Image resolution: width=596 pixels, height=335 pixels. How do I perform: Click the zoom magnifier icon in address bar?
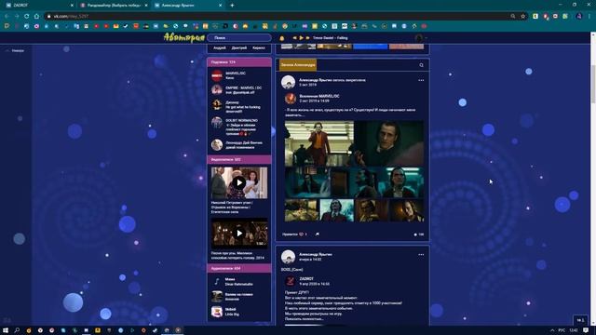[x=513, y=17]
